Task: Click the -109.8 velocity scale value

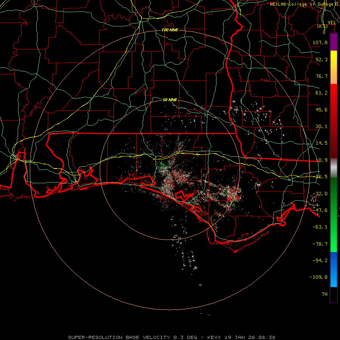Action: tap(318, 277)
